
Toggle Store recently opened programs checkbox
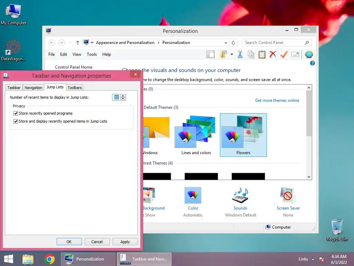16,113
